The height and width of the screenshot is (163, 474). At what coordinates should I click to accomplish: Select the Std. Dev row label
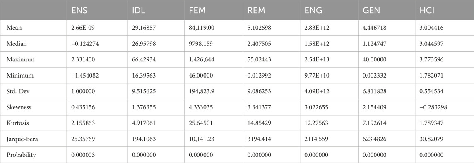point(17,91)
